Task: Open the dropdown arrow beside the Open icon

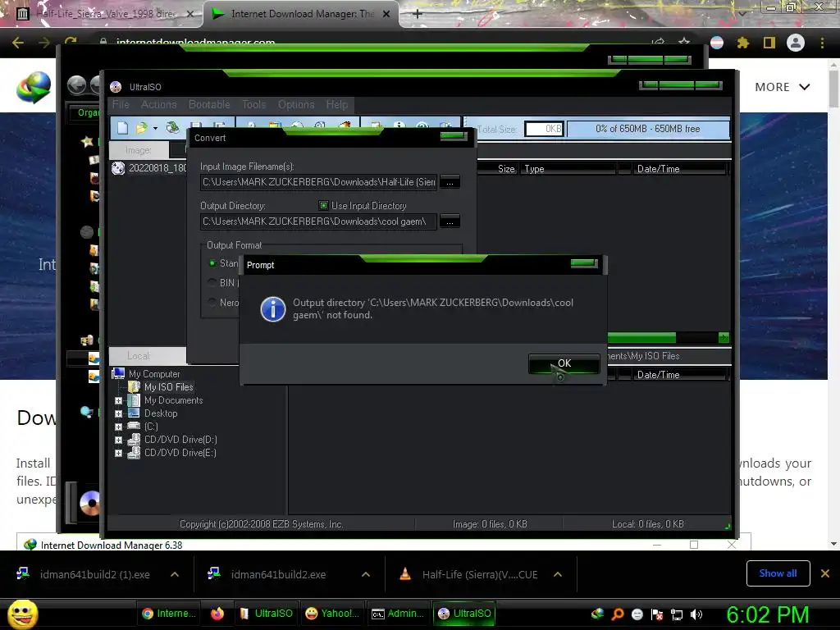Action: point(155,129)
